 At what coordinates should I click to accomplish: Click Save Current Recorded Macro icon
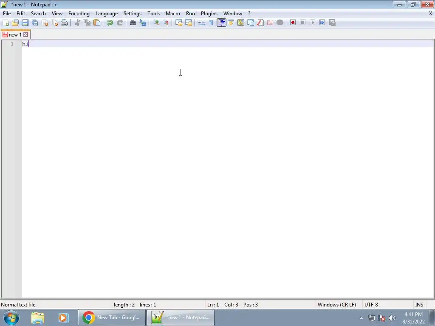point(332,23)
